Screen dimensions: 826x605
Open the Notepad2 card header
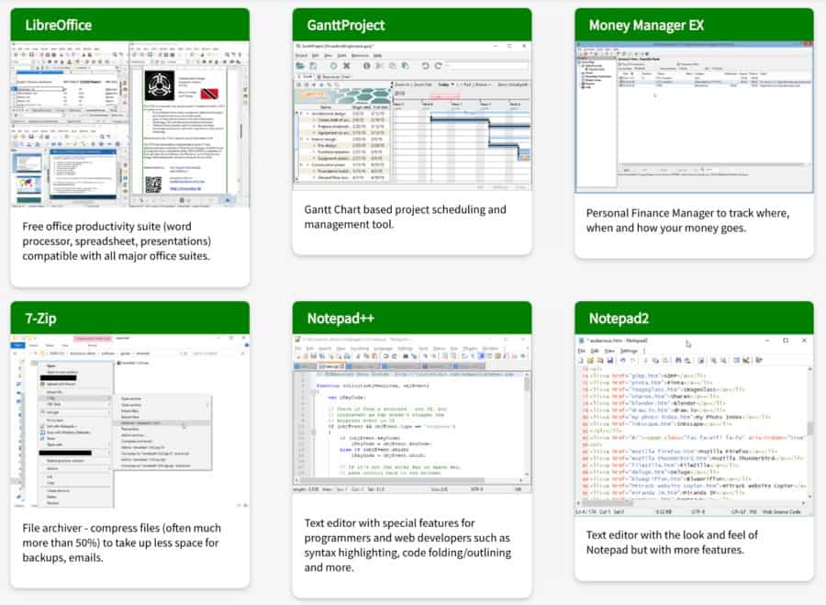619,319
